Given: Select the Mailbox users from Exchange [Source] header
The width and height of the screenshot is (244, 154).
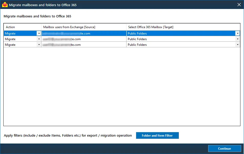Looking at the screenshot, I should (84, 27).
